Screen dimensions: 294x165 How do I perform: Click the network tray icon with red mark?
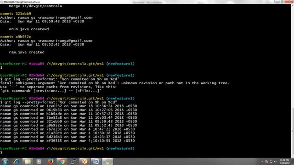point(266,162)
